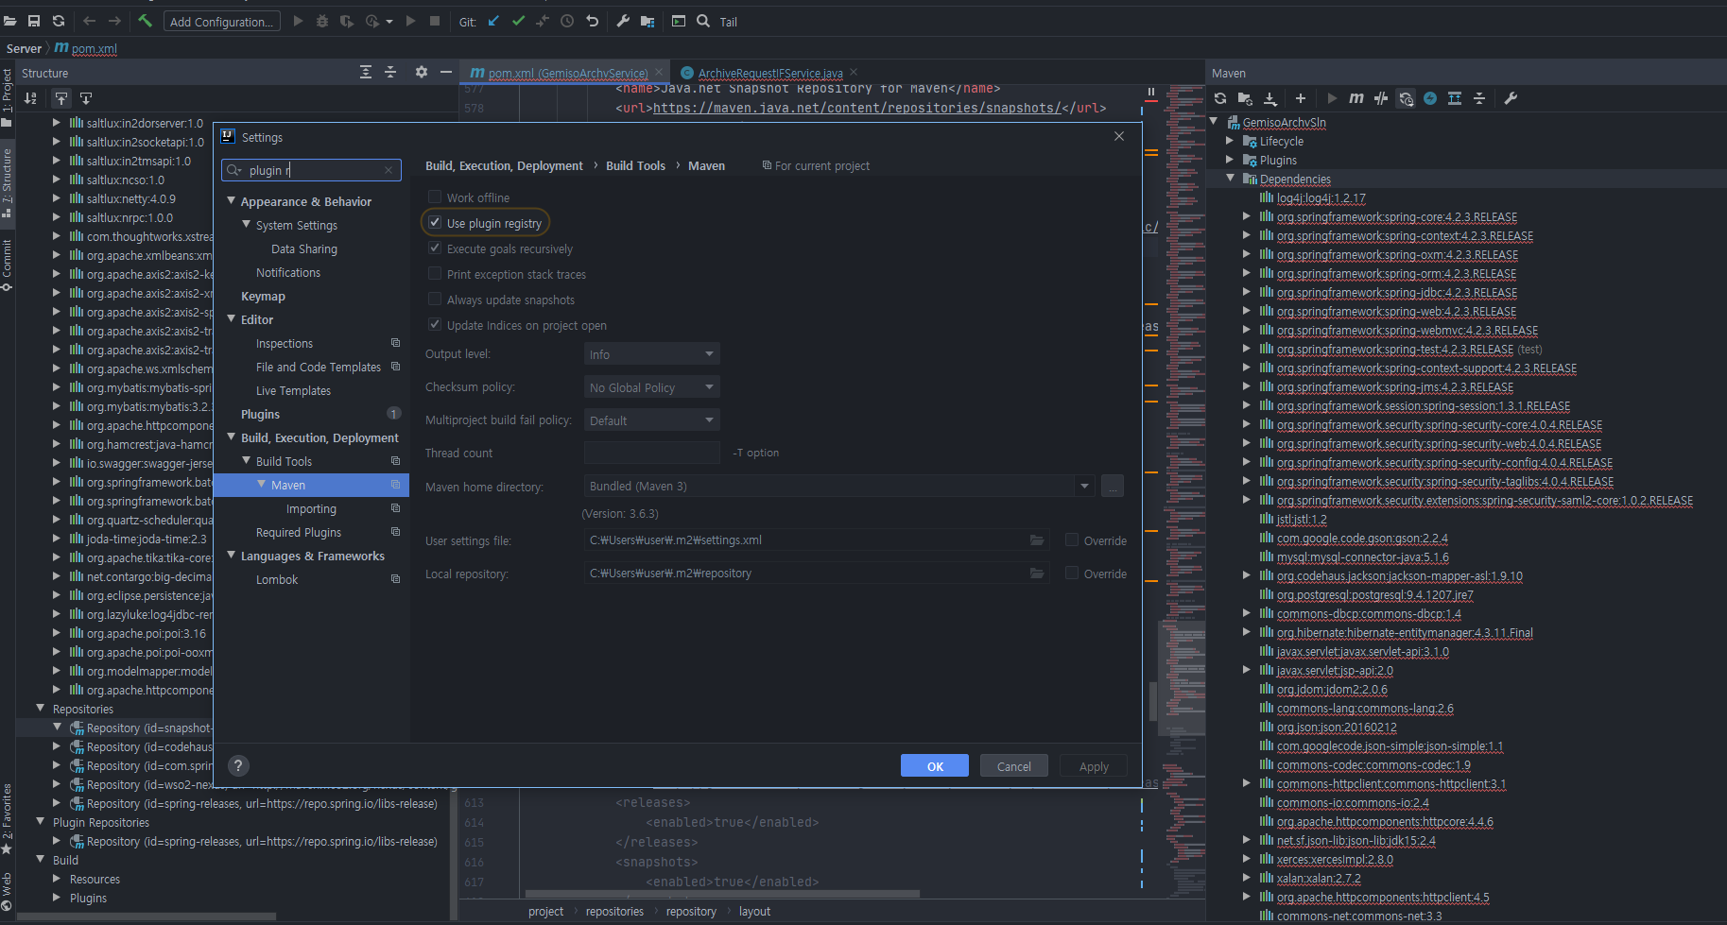Screen dimensions: 1727x925
Task: Open Maven Settings wrench in Maven panel
Action: pos(1511,98)
